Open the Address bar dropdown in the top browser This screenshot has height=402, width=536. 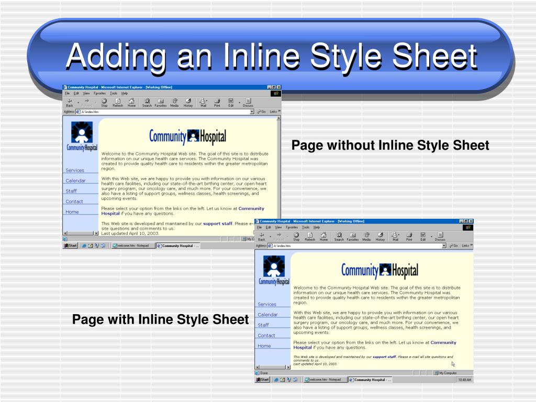(252, 111)
